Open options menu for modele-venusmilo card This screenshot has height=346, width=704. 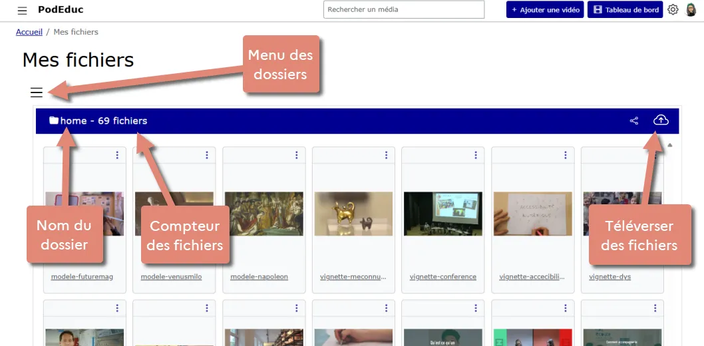[x=207, y=155]
